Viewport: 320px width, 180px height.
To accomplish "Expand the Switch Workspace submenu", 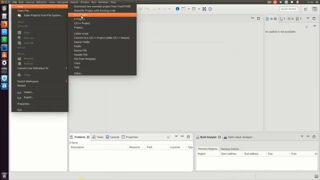I will coord(40,81).
